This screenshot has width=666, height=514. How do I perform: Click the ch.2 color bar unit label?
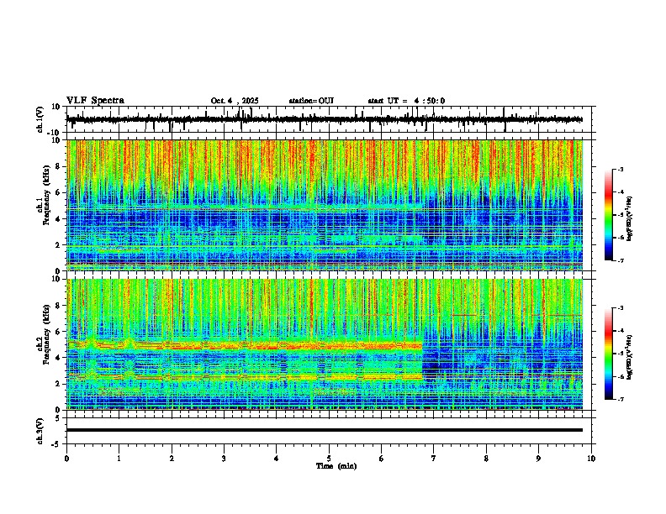[x=630, y=357]
